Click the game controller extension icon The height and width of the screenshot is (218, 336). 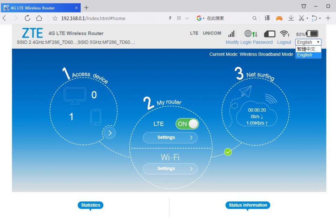coord(279,18)
